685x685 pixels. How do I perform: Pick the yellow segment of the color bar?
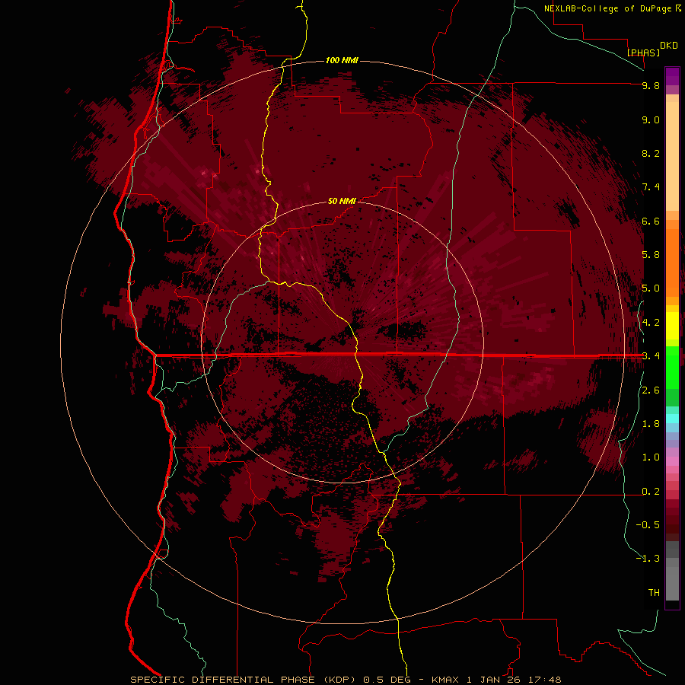pos(672,326)
